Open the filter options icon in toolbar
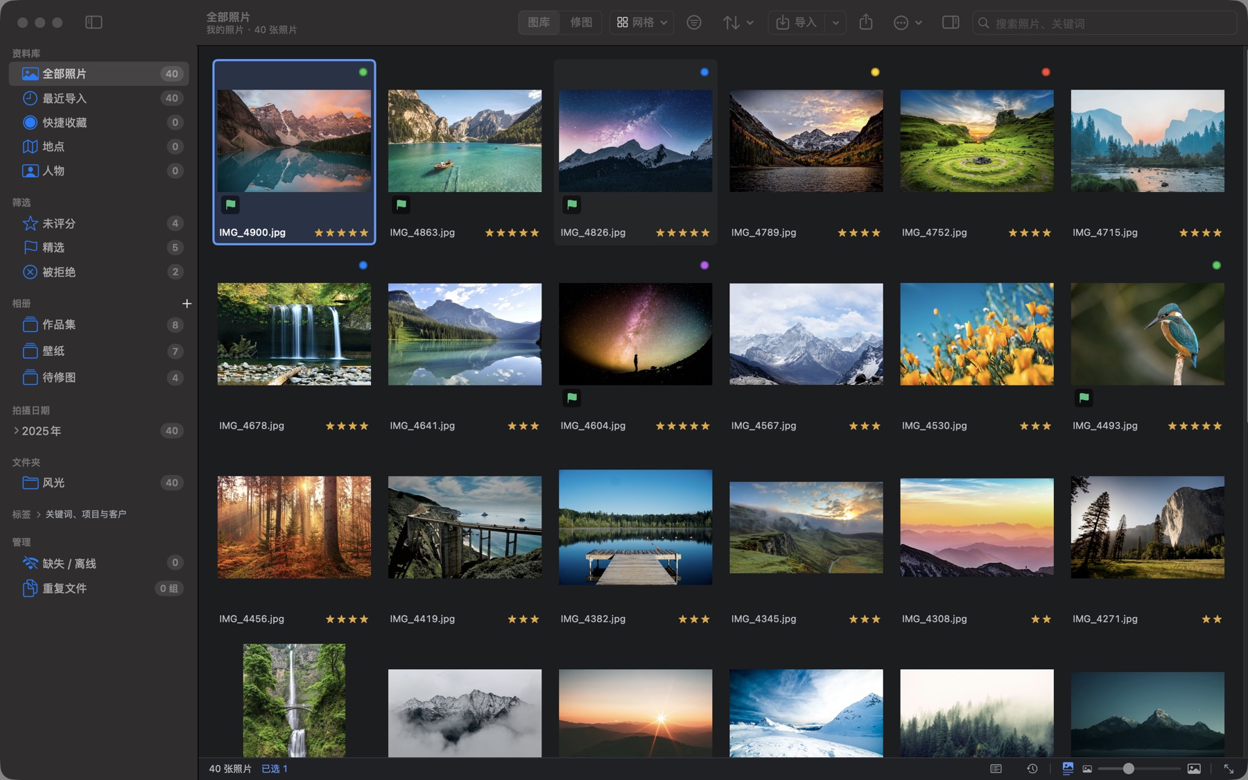The image size is (1248, 780). (x=693, y=23)
